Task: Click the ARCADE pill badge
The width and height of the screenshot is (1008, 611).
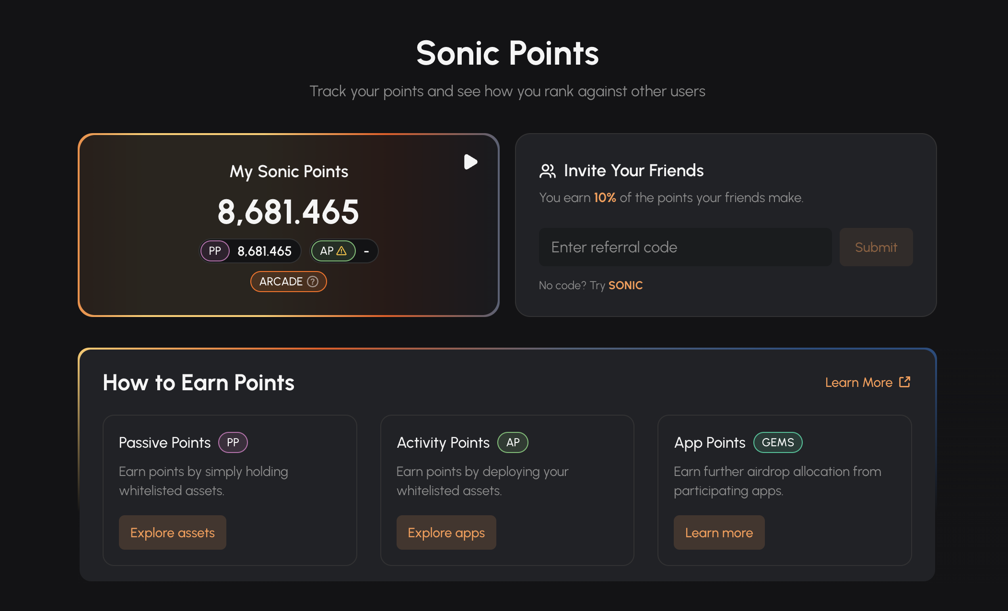Action: pos(281,282)
